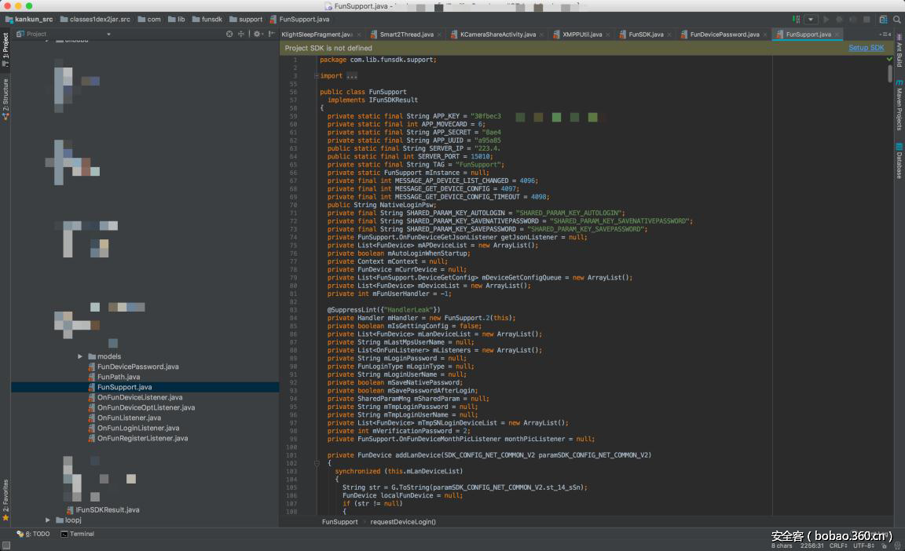
Task: Toggle the Maven Projects tool window
Action: pos(899,109)
